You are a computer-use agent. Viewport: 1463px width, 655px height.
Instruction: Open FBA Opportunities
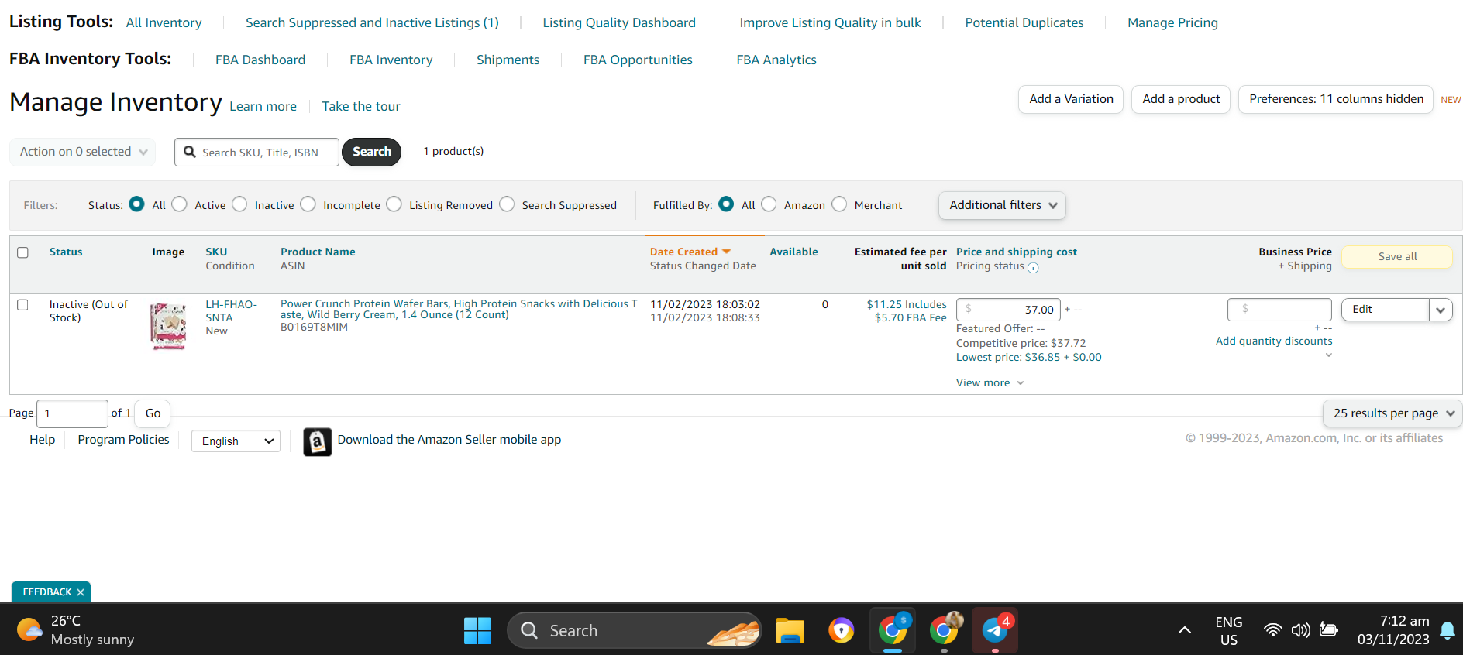pyautogui.click(x=638, y=60)
